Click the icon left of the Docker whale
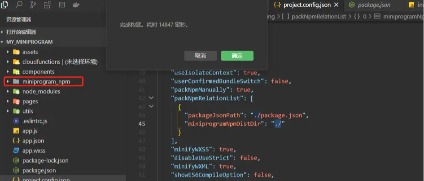424x181 pixels. [x=61, y=5]
